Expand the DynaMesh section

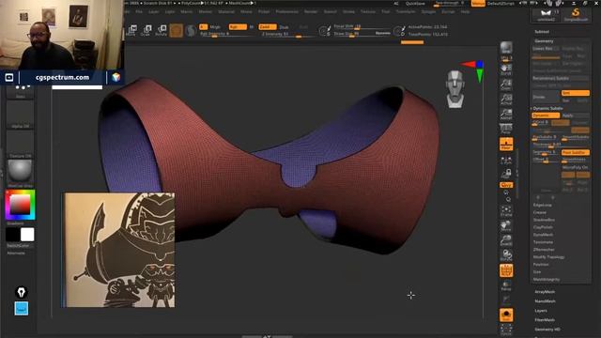tap(543, 235)
